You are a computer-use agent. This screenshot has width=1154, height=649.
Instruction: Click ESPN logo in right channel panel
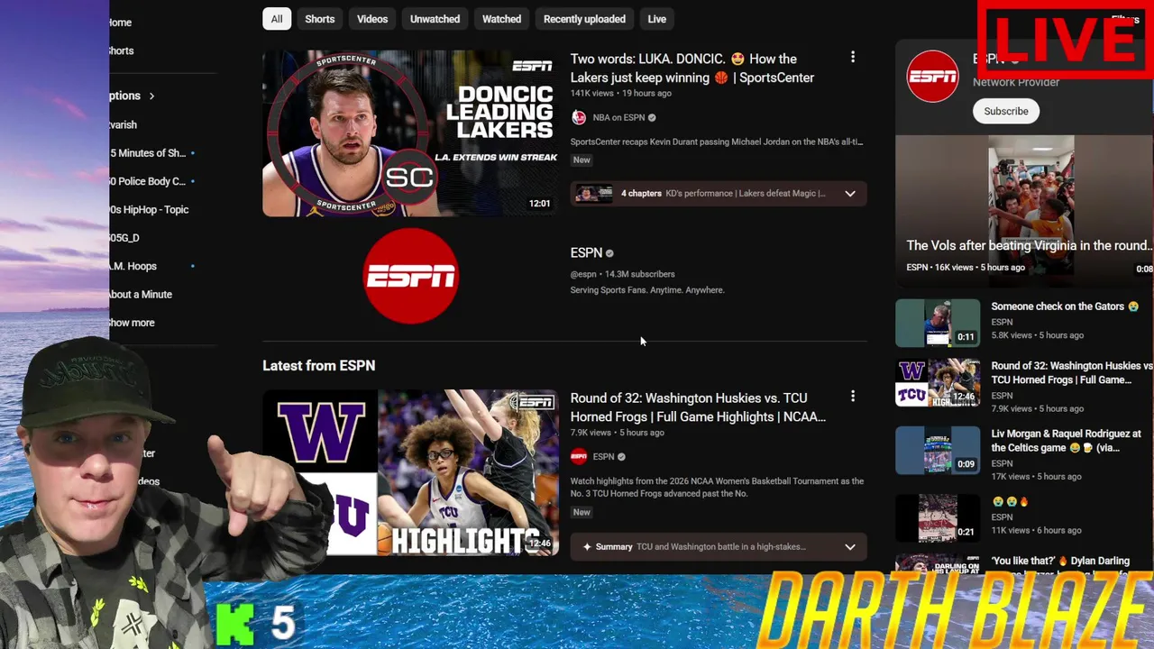coord(932,77)
